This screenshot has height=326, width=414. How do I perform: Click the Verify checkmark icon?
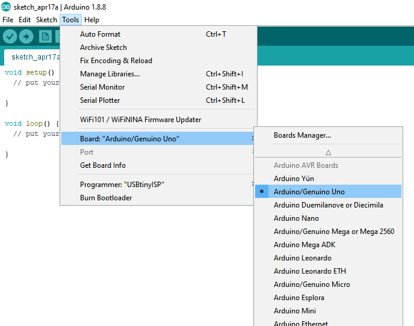point(10,37)
